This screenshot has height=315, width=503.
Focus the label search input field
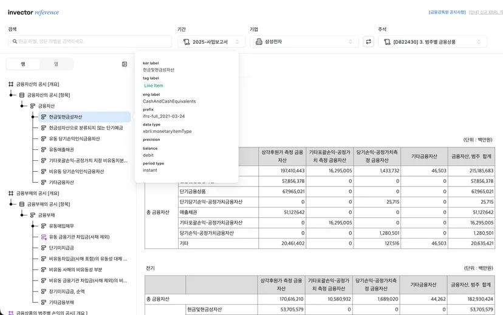click(x=90, y=41)
